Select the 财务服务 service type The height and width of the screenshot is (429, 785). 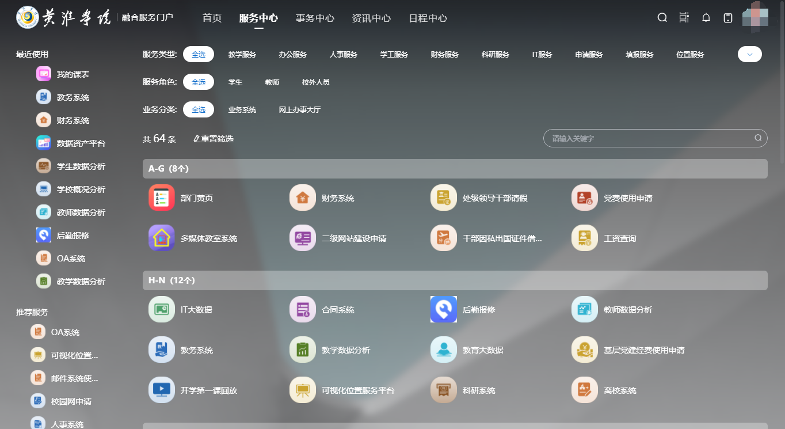[445, 54]
